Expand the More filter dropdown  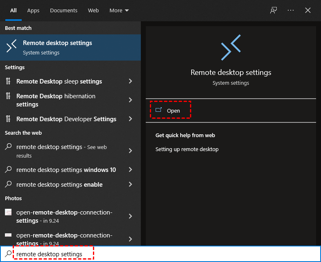tap(119, 10)
